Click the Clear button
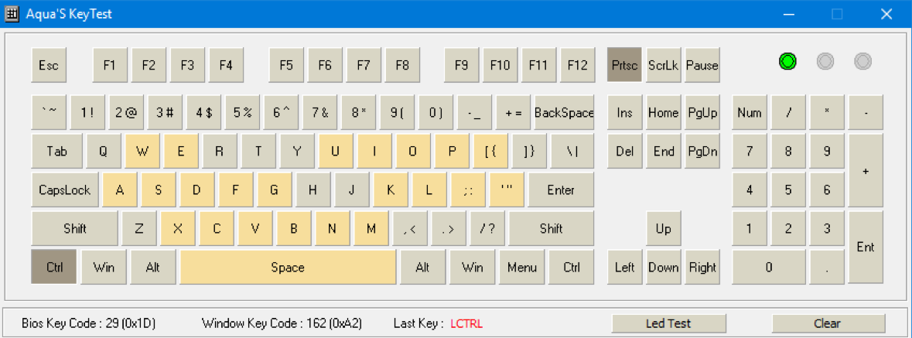The width and height of the screenshot is (912, 338). click(x=828, y=323)
